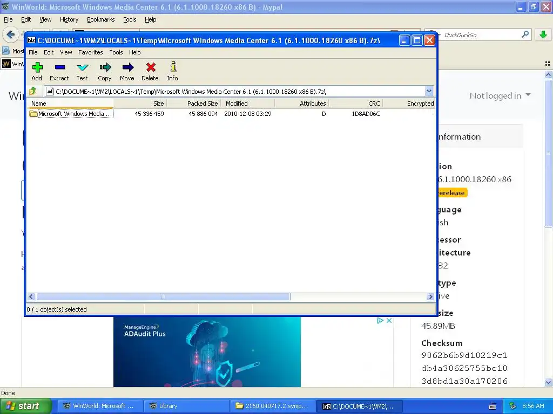Click Mypal page scrollbar down arrow
Viewport: 553px width, 414px height.
[x=548, y=382]
